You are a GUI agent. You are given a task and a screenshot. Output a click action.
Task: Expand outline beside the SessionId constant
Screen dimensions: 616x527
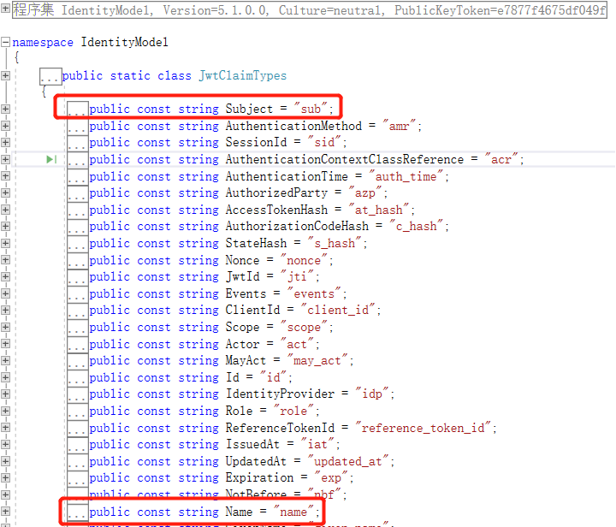(x=5, y=143)
